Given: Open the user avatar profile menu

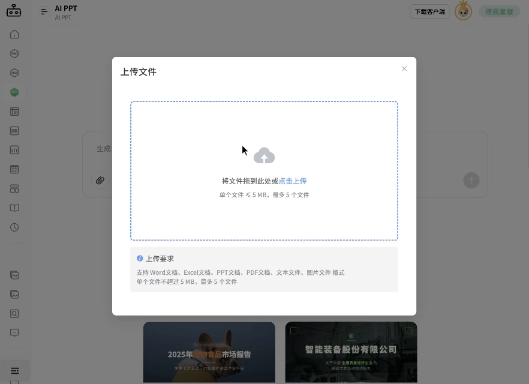Looking at the screenshot, I should [463, 11].
